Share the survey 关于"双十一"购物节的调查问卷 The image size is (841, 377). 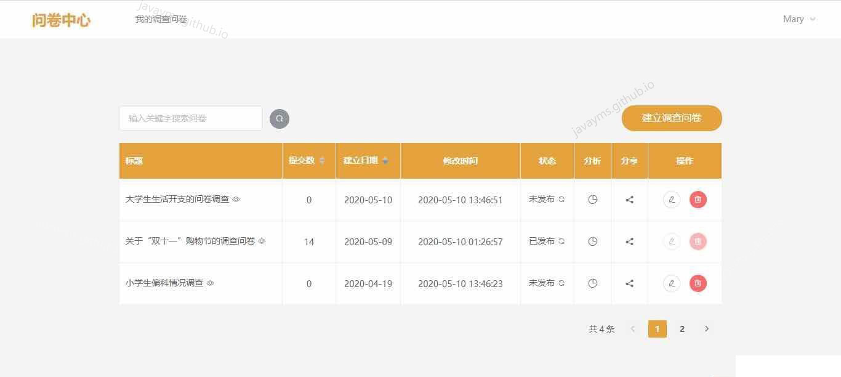pyautogui.click(x=629, y=241)
